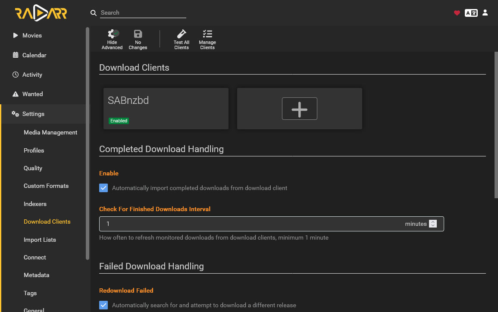Viewport: 498px width, 312px height.
Task: Click the sidebar scrollbar
Action: 88,144
